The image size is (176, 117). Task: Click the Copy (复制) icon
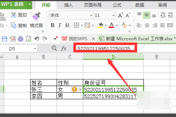click(13, 25)
